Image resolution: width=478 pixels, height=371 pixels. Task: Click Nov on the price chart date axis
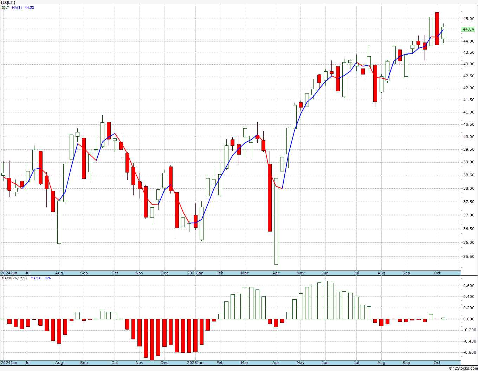tap(140, 273)
